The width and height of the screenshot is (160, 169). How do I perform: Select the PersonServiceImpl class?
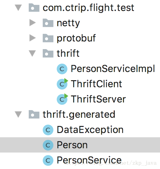(113, 69)
